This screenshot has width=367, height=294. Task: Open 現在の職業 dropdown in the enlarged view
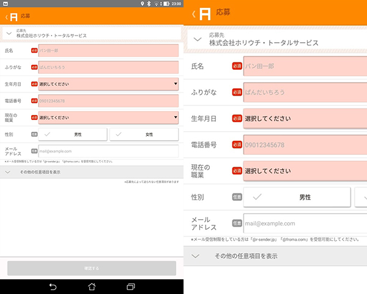305,171
